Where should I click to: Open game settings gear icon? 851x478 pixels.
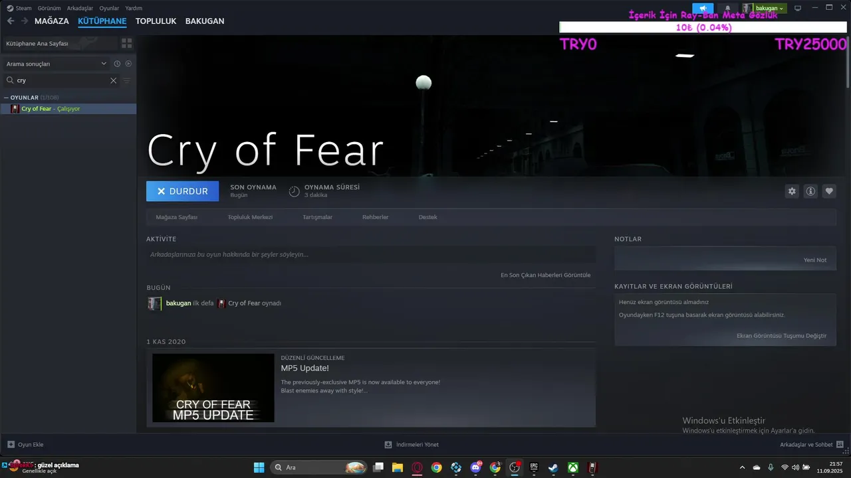[792, 191]
